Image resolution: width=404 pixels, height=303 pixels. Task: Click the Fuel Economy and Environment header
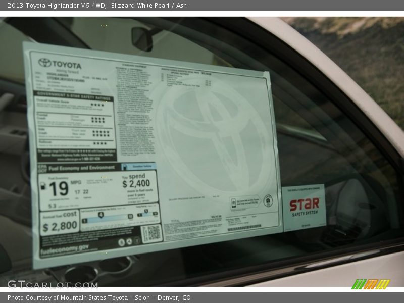76,168
